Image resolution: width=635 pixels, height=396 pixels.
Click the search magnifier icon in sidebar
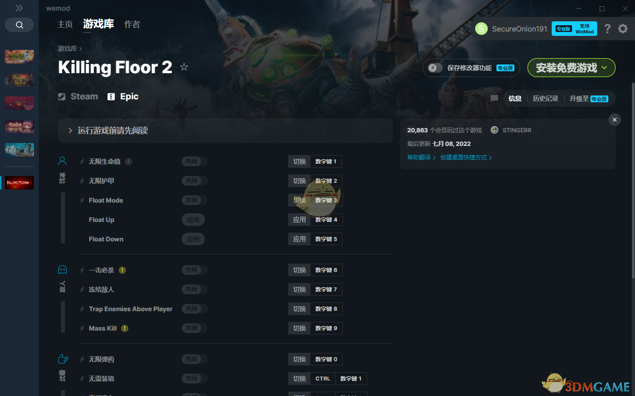point(19,25)
